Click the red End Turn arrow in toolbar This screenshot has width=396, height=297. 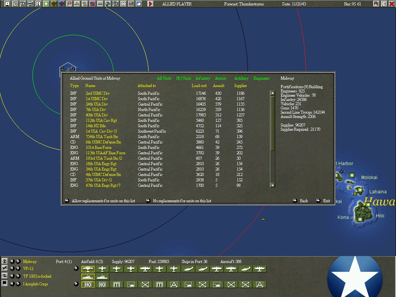point(150,4)
